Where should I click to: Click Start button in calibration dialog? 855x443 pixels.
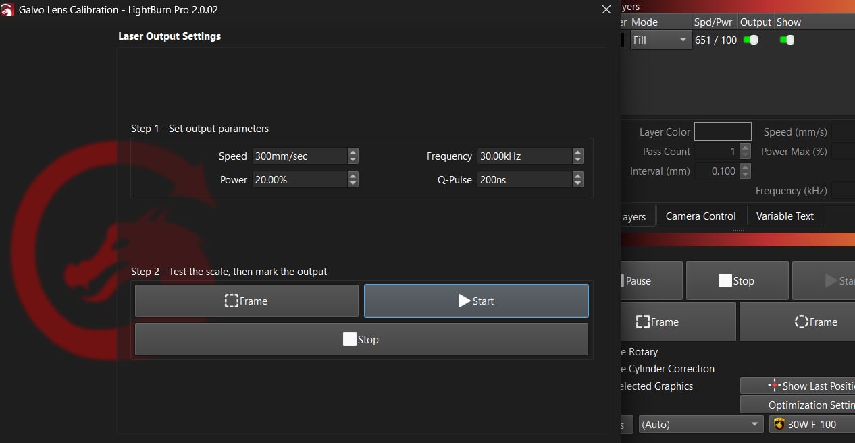(x=476, y=301)
